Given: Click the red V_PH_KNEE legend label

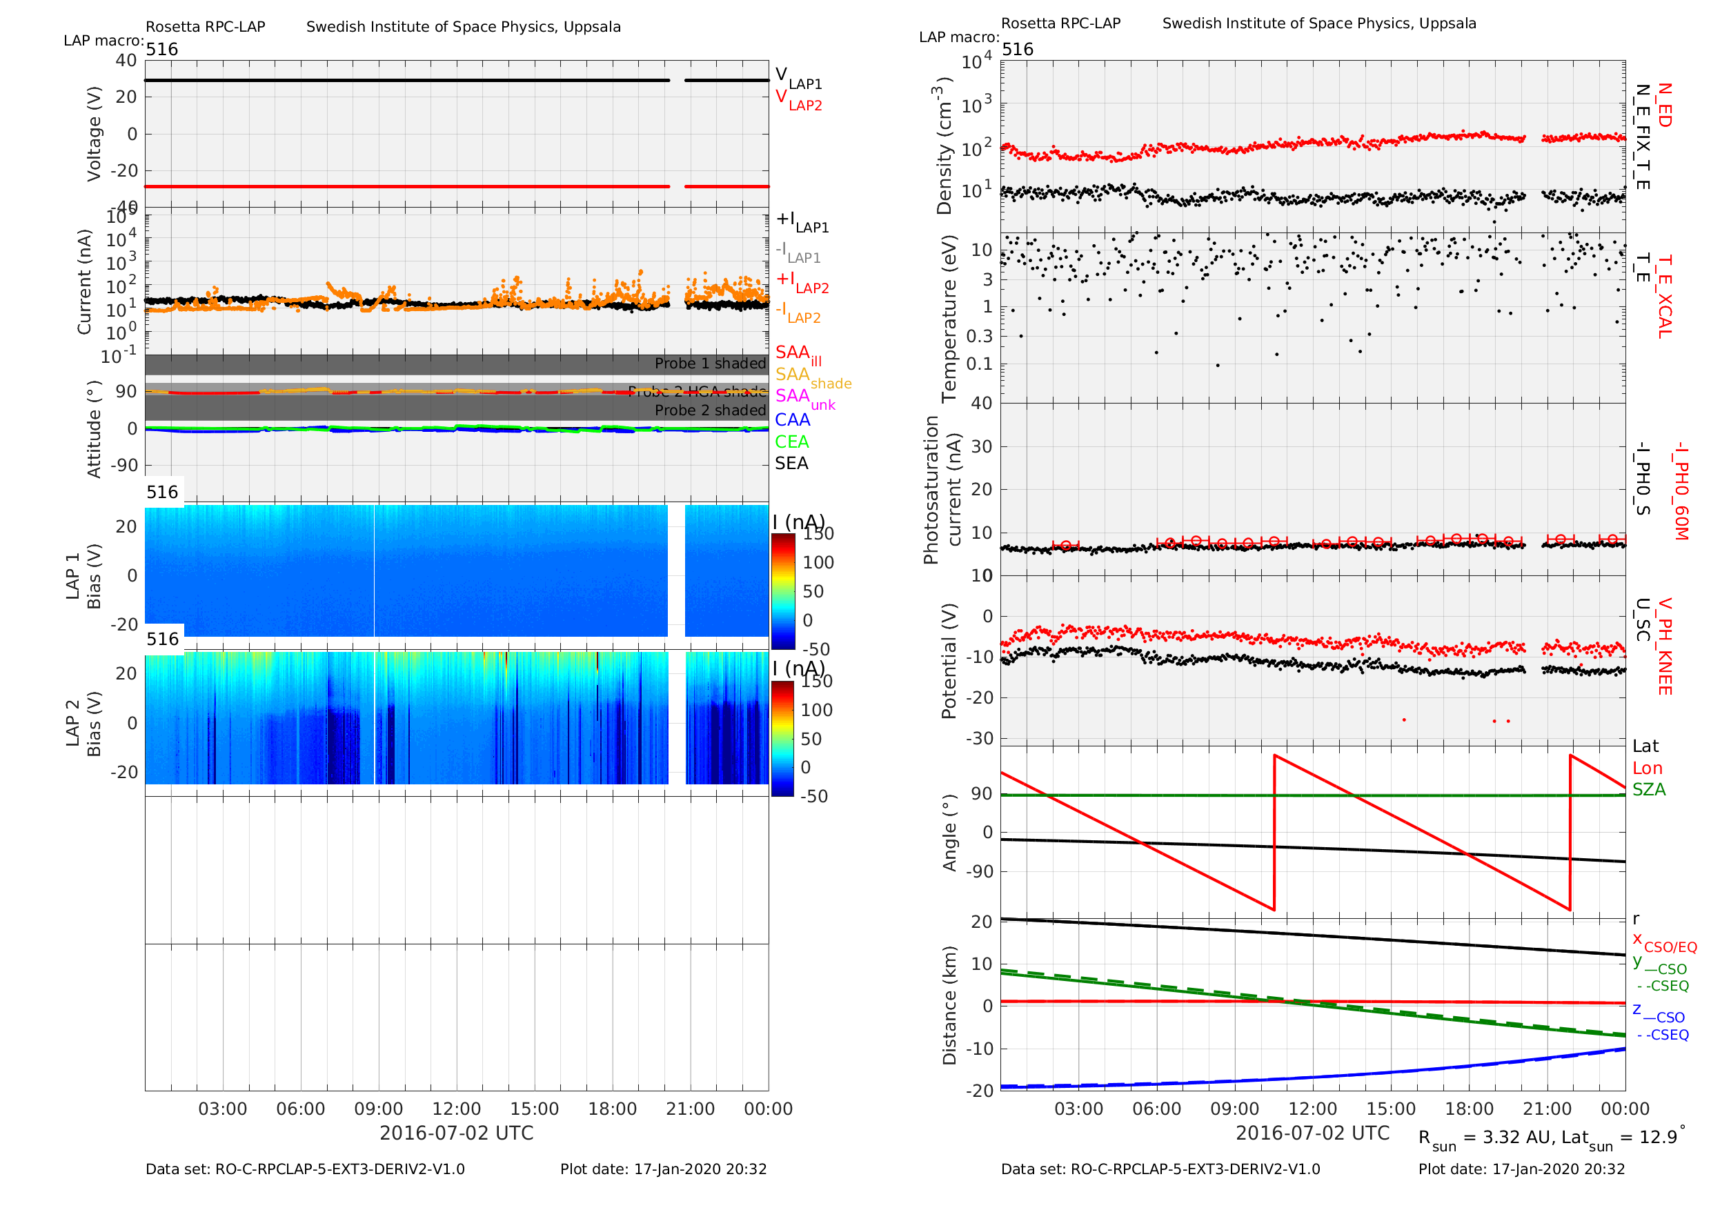Looking at the screenshot, I should 1664,646.
